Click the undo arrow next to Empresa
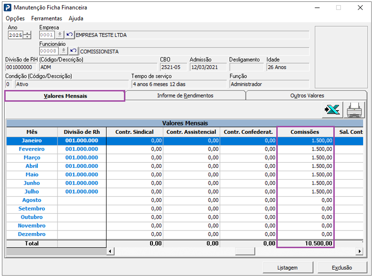 69,35
